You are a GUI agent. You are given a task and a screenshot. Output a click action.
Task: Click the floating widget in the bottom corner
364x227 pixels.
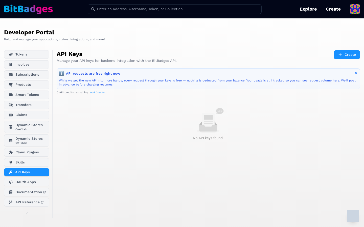353,216
